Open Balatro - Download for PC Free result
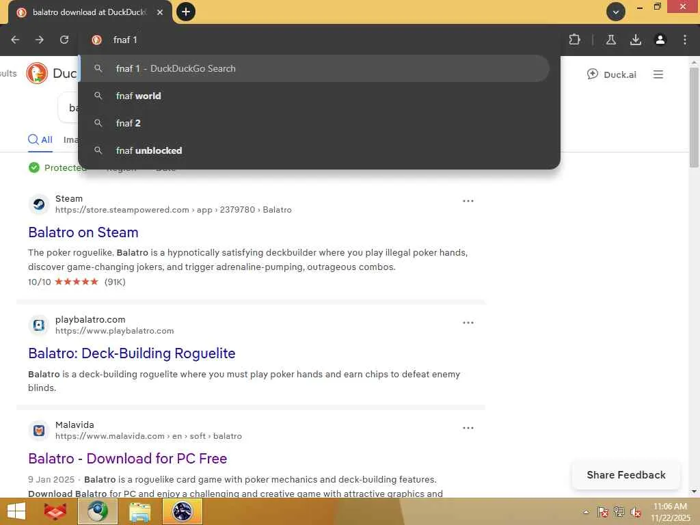This screenshot has width=700, height=525. [128, 459]
